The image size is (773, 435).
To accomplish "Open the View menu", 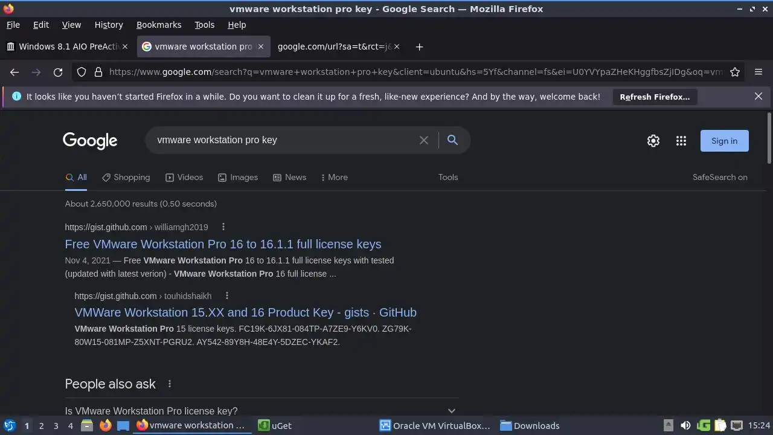I will tap(71, 25).
